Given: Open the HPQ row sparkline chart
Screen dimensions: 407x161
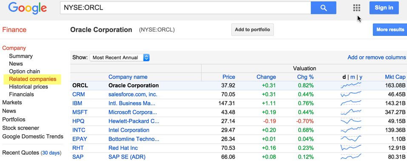Looking at the screenshot, I should pos(351,121).
